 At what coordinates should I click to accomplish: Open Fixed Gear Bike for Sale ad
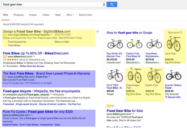[125, 111]
